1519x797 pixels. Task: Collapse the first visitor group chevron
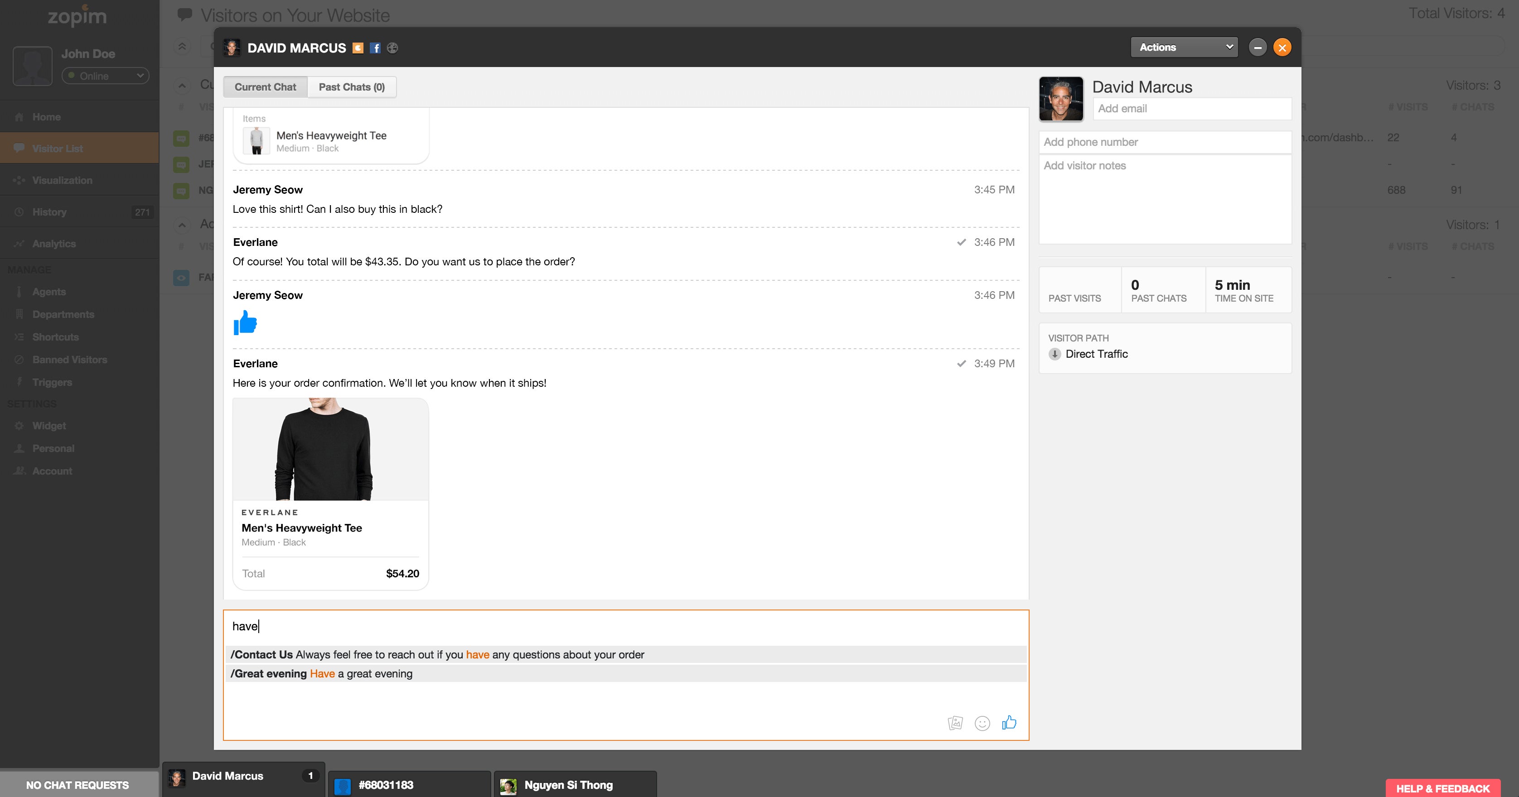pyautogui.click(x=182, y=86)
